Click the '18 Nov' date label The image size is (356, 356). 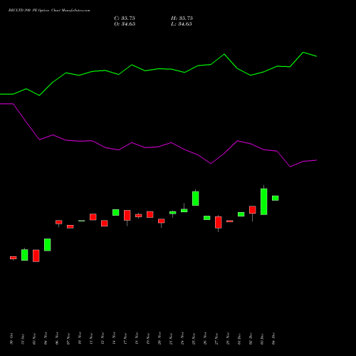[137, 339]
